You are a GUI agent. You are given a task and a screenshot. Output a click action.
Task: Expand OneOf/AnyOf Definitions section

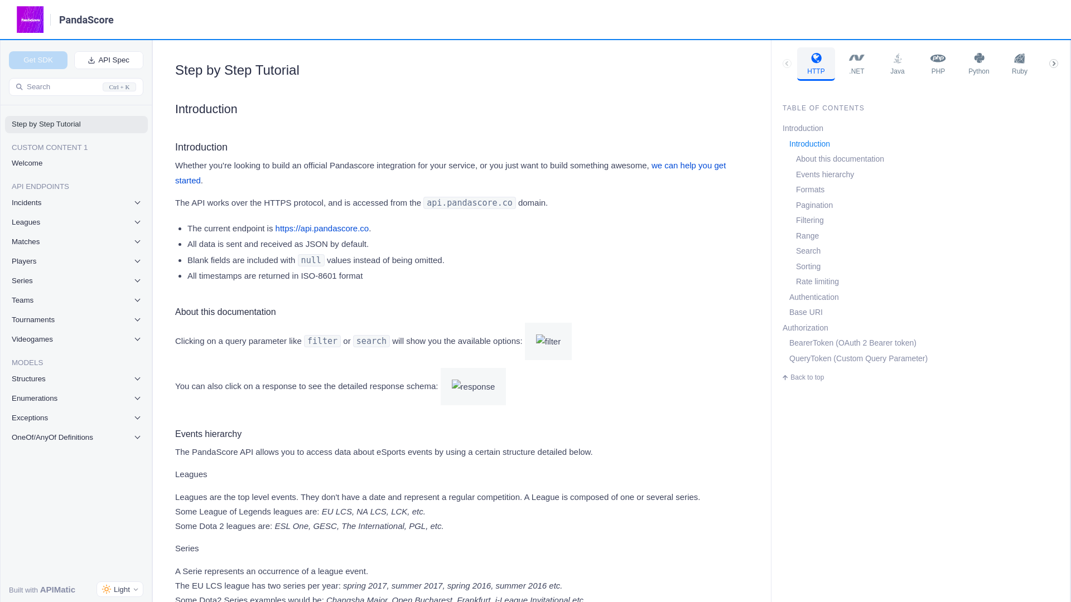click(76, 438)
